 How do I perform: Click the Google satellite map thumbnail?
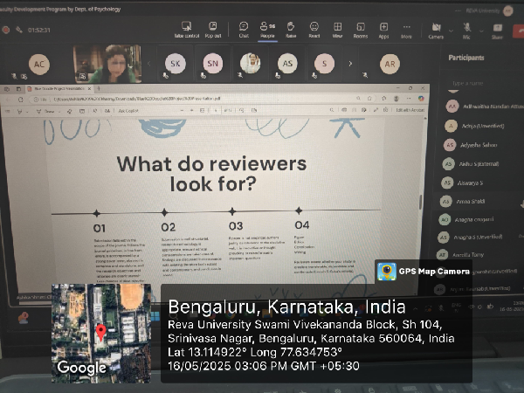(x=101, y=334)
